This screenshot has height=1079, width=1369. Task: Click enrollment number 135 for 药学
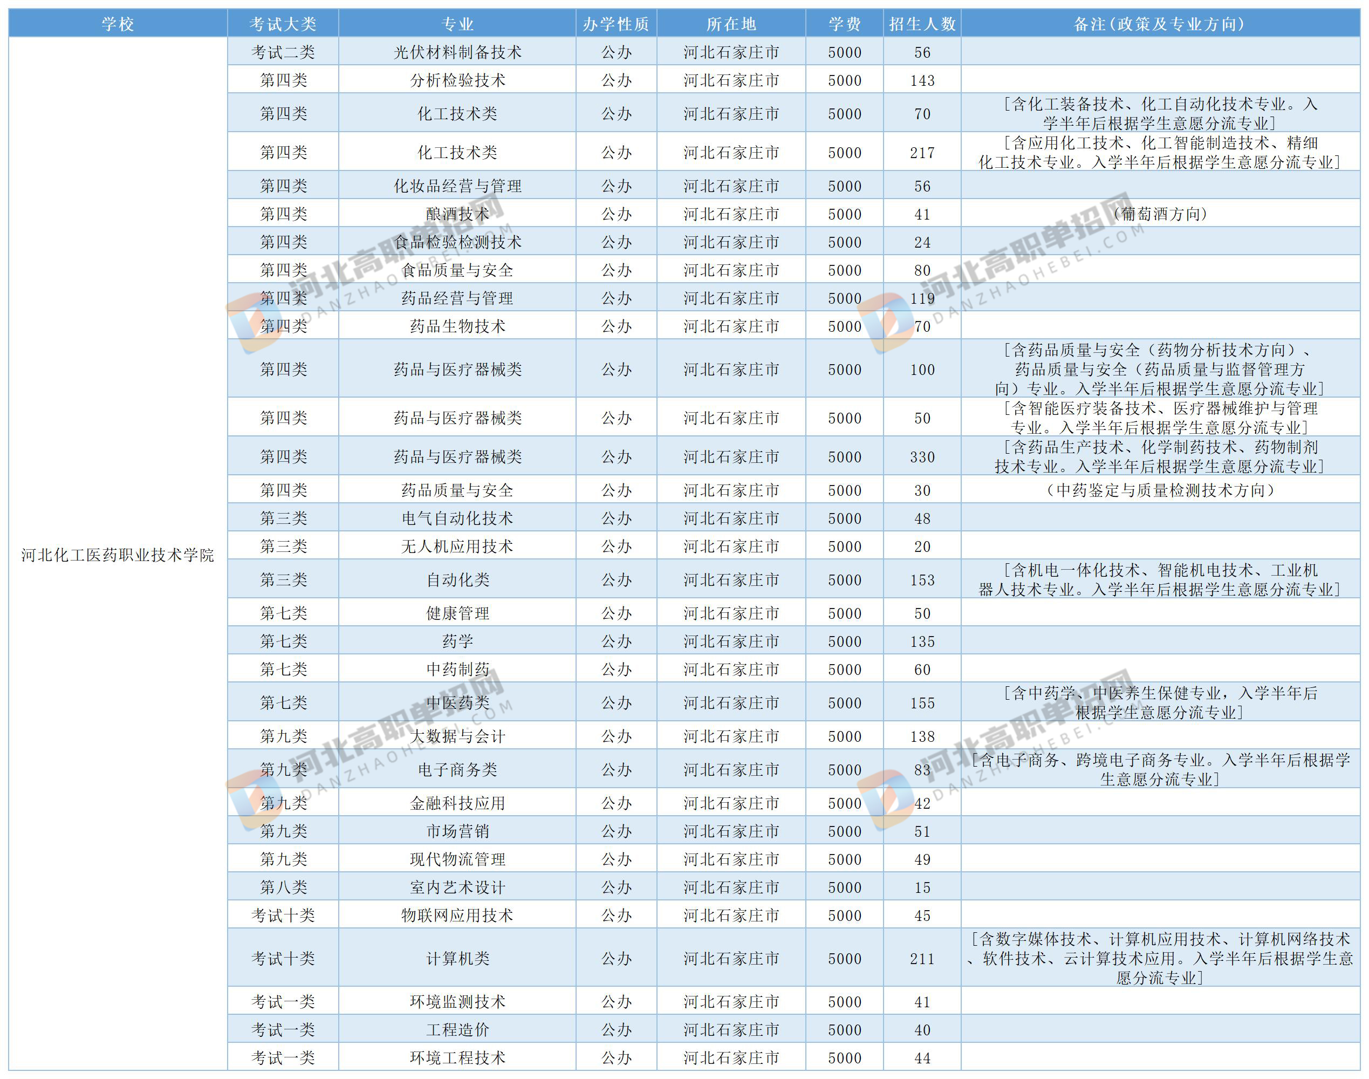[x=922, y=640]
